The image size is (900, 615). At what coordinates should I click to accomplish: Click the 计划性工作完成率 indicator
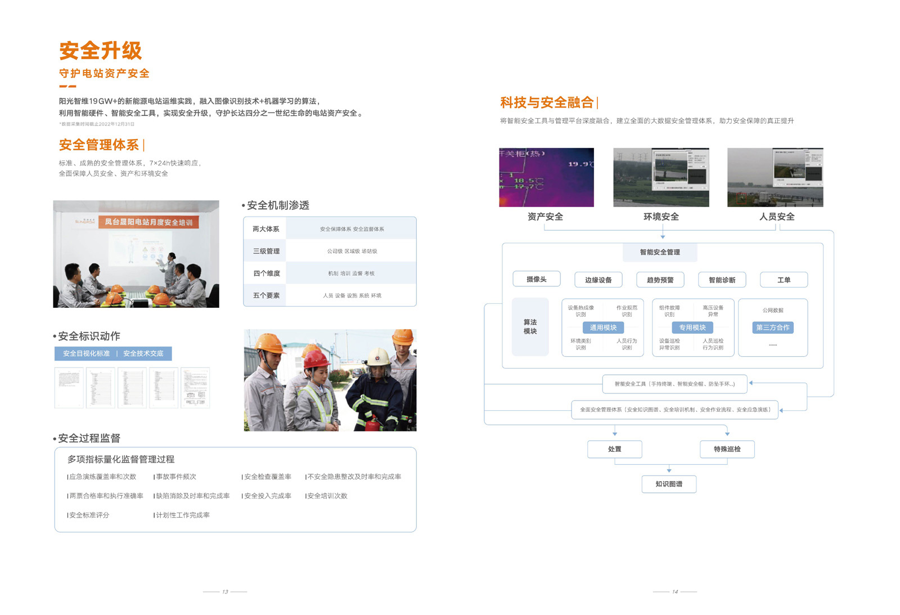pos(182,515)
